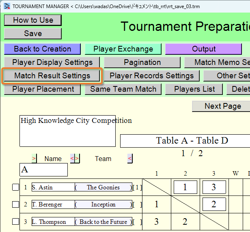Click the red < arrow right of Name
Viewport: 250px width, 232px height.
tap(72, 158)
